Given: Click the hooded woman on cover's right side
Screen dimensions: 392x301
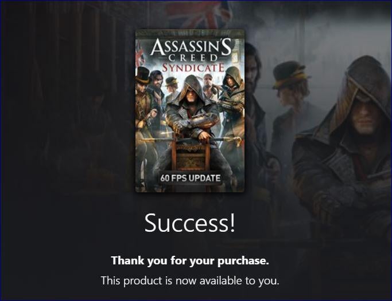Looking at the screenshot, I should click(x=233, y=94).
